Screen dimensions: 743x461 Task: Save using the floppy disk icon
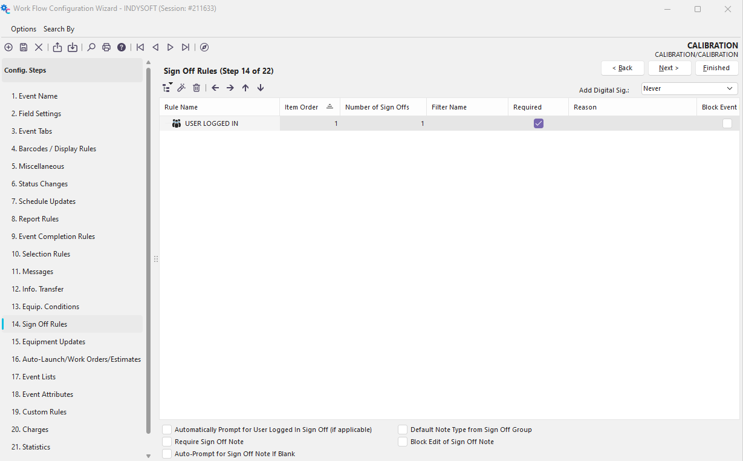pyautogui.click(x=24, y=47)
